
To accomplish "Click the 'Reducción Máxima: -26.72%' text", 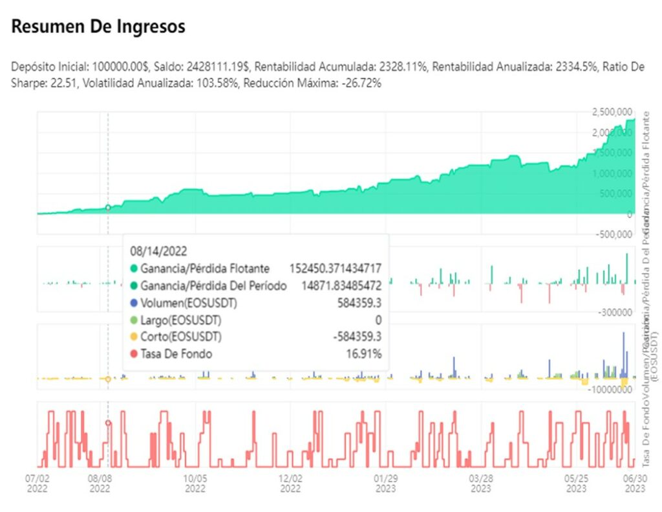I will pos(312,83).
